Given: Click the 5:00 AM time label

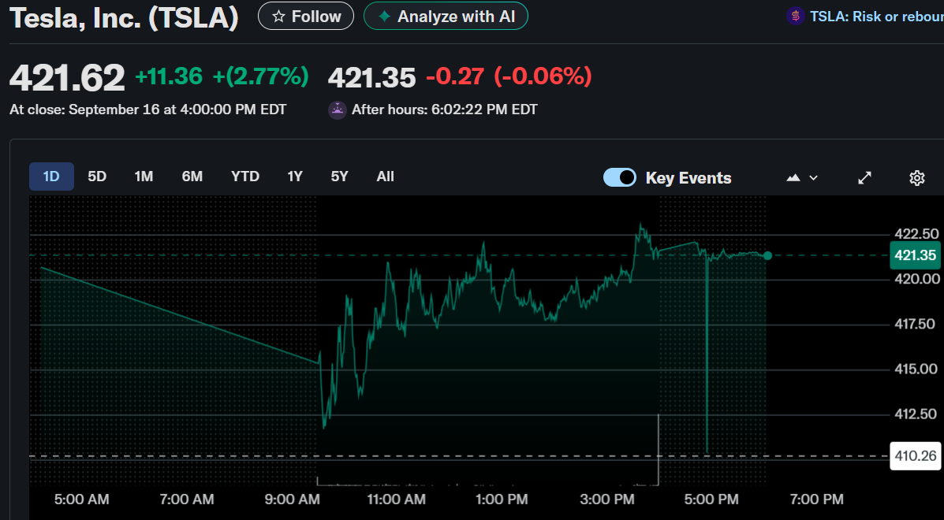Looking at the screenshot, I should [82, 499].
